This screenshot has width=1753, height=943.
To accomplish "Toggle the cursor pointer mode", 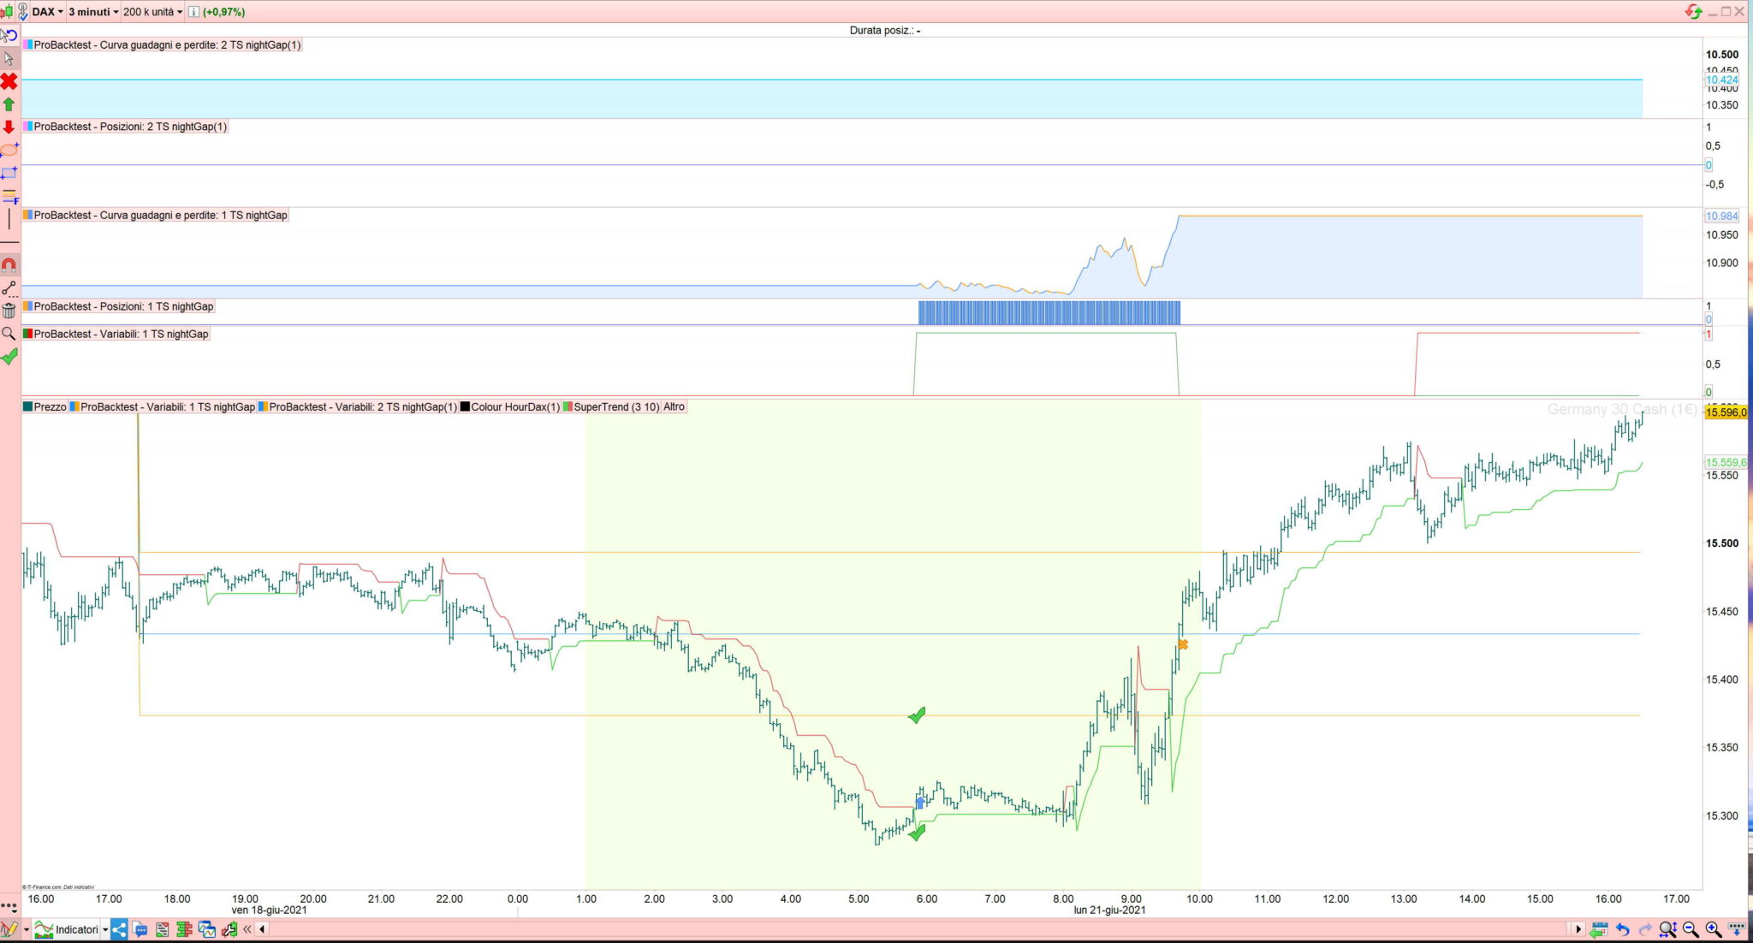I will click(9, 58).
